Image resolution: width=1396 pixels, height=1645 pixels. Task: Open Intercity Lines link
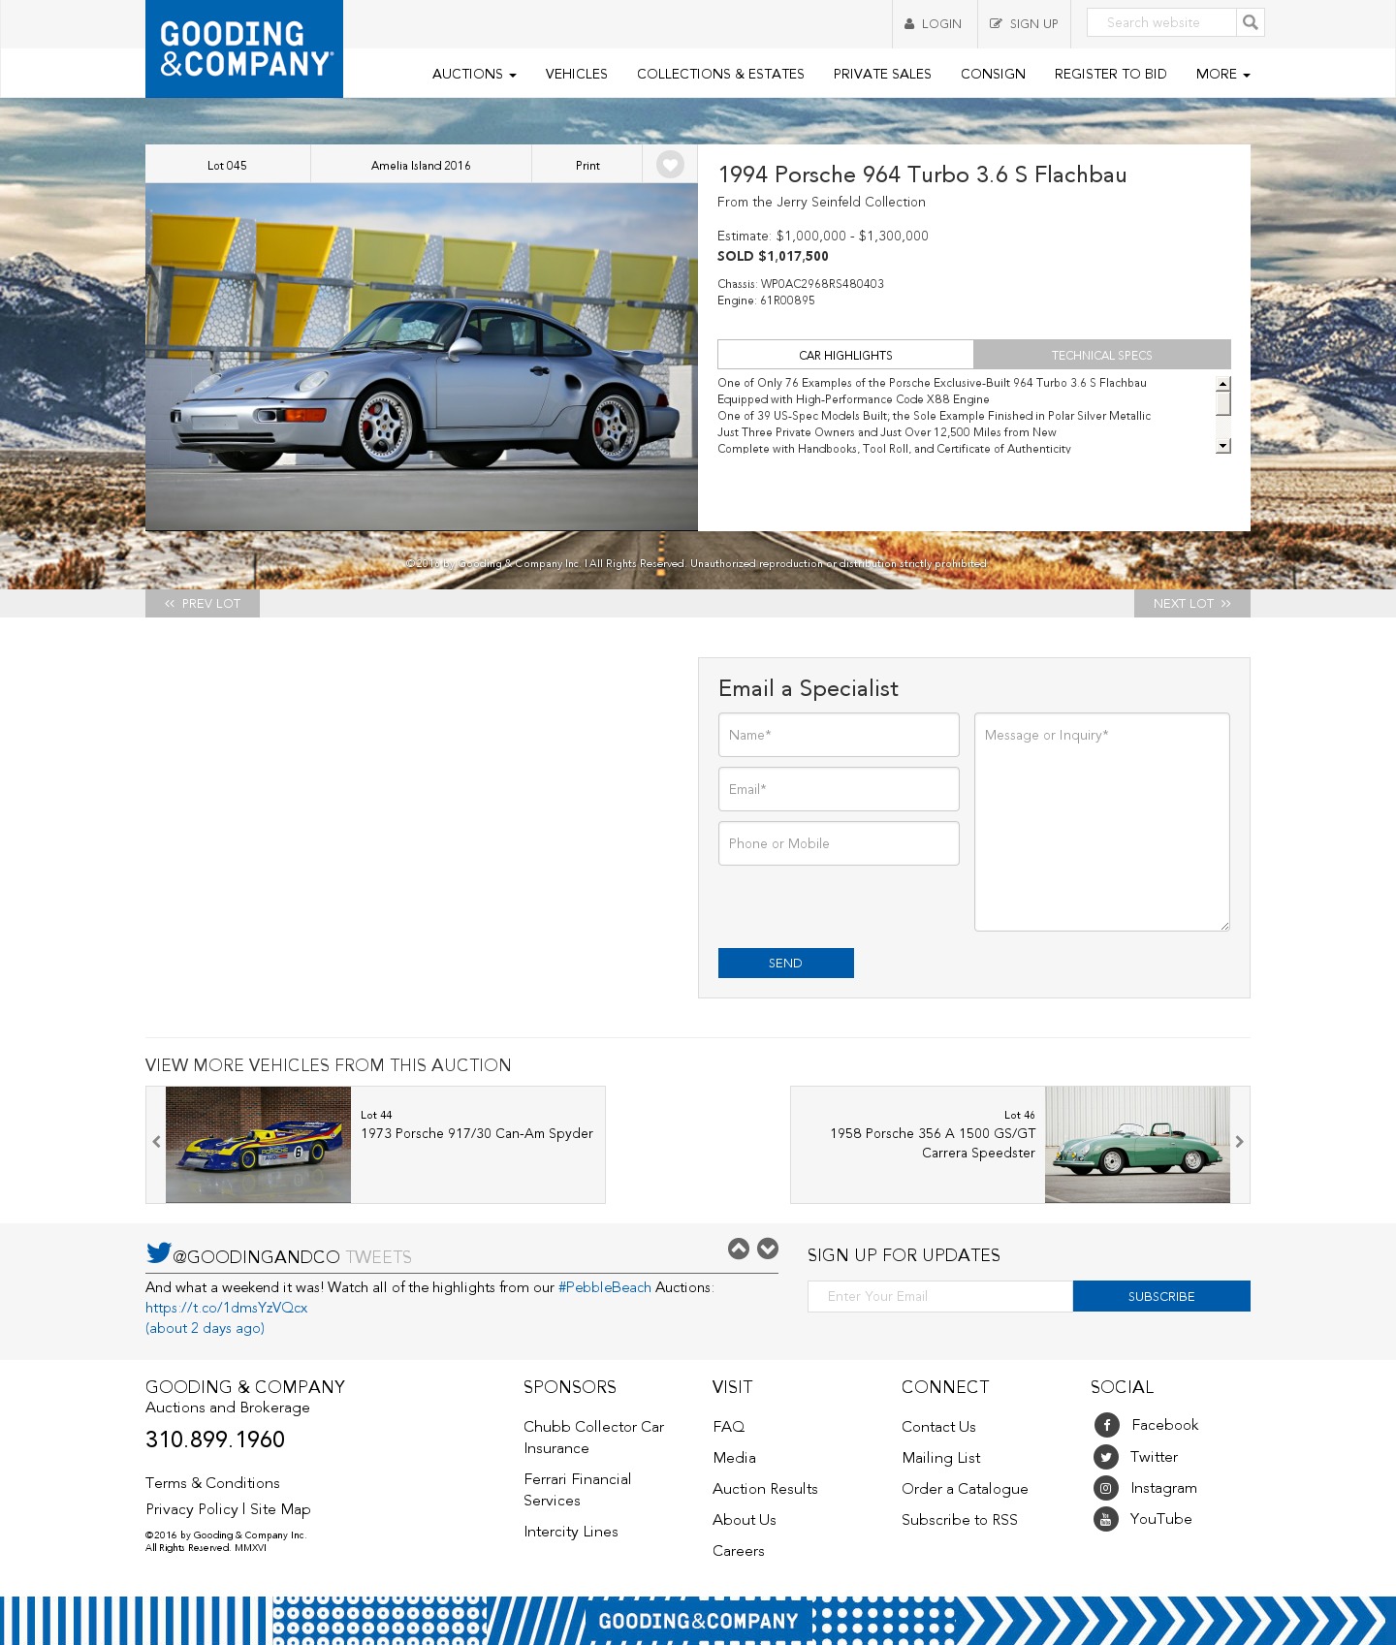coord(571,1532)
